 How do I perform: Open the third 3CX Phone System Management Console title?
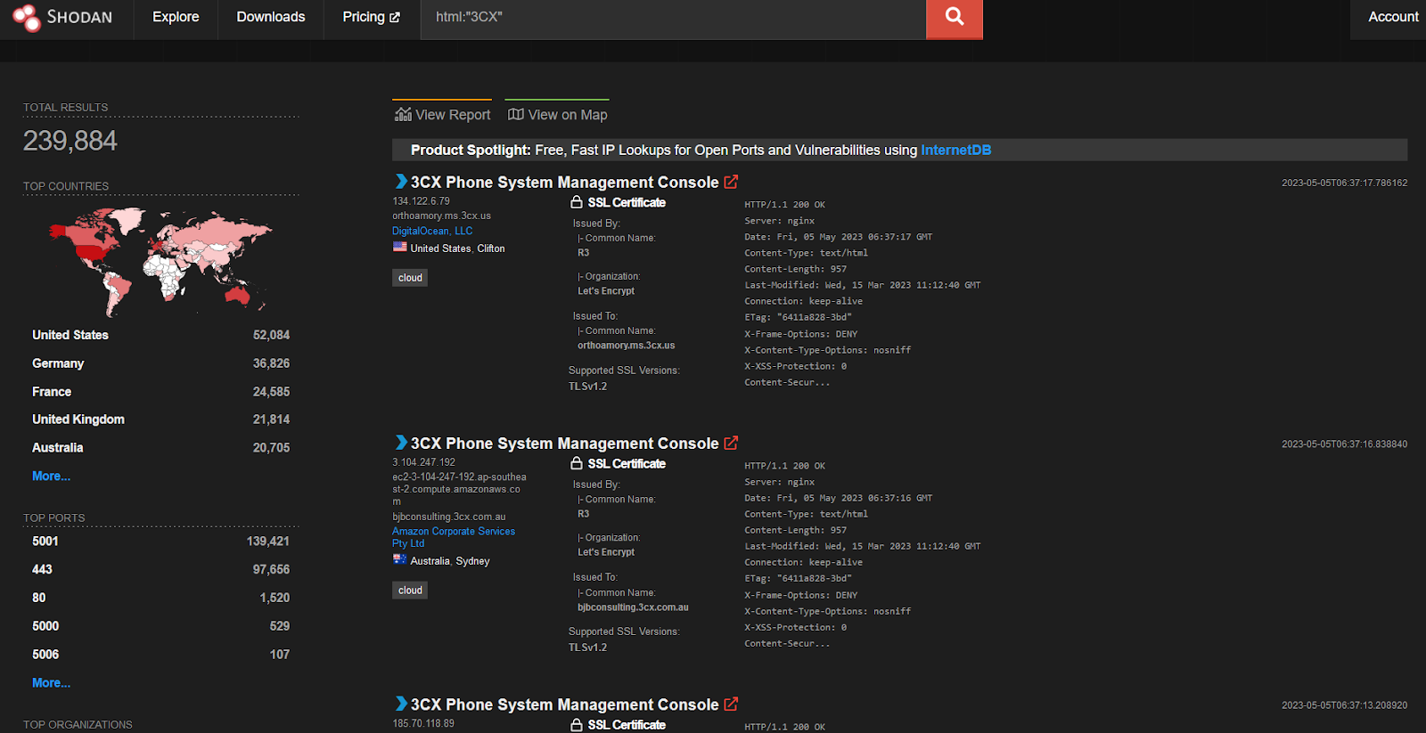click(x=564, y=704)
